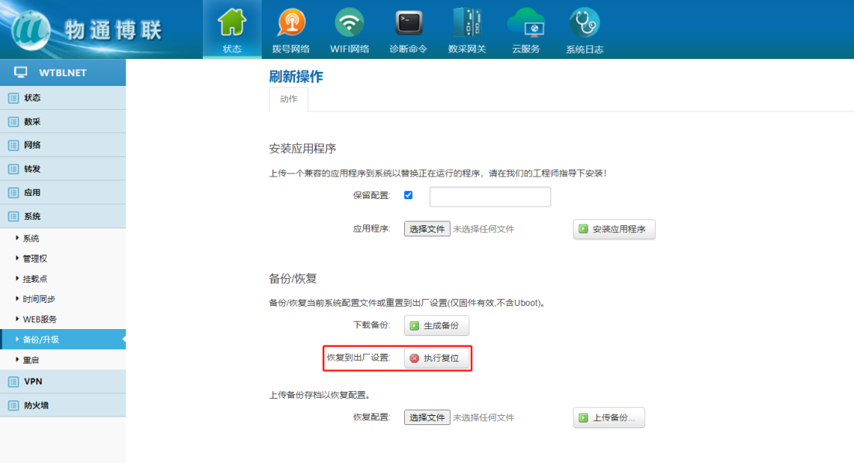
Task: Click the 生成备份 button
Action: pyautogui.click(x=437, y=326)
